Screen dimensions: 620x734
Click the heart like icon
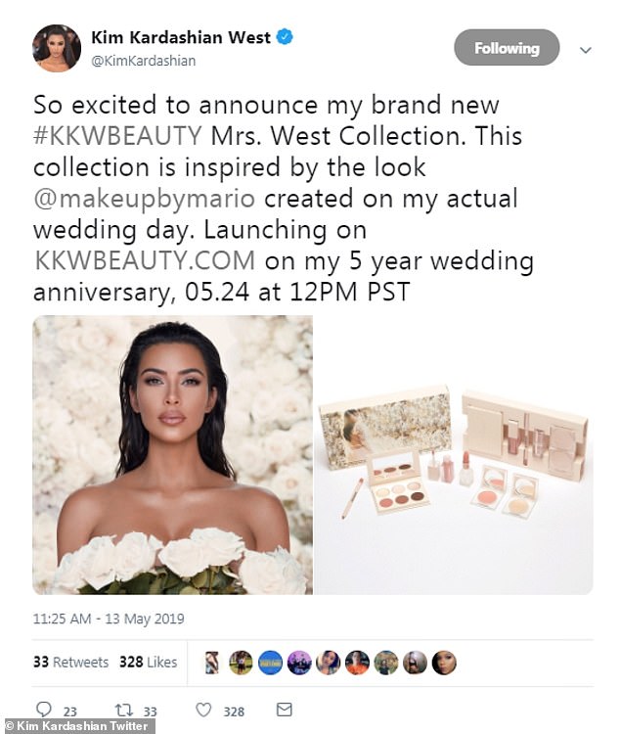coord(203,710)
